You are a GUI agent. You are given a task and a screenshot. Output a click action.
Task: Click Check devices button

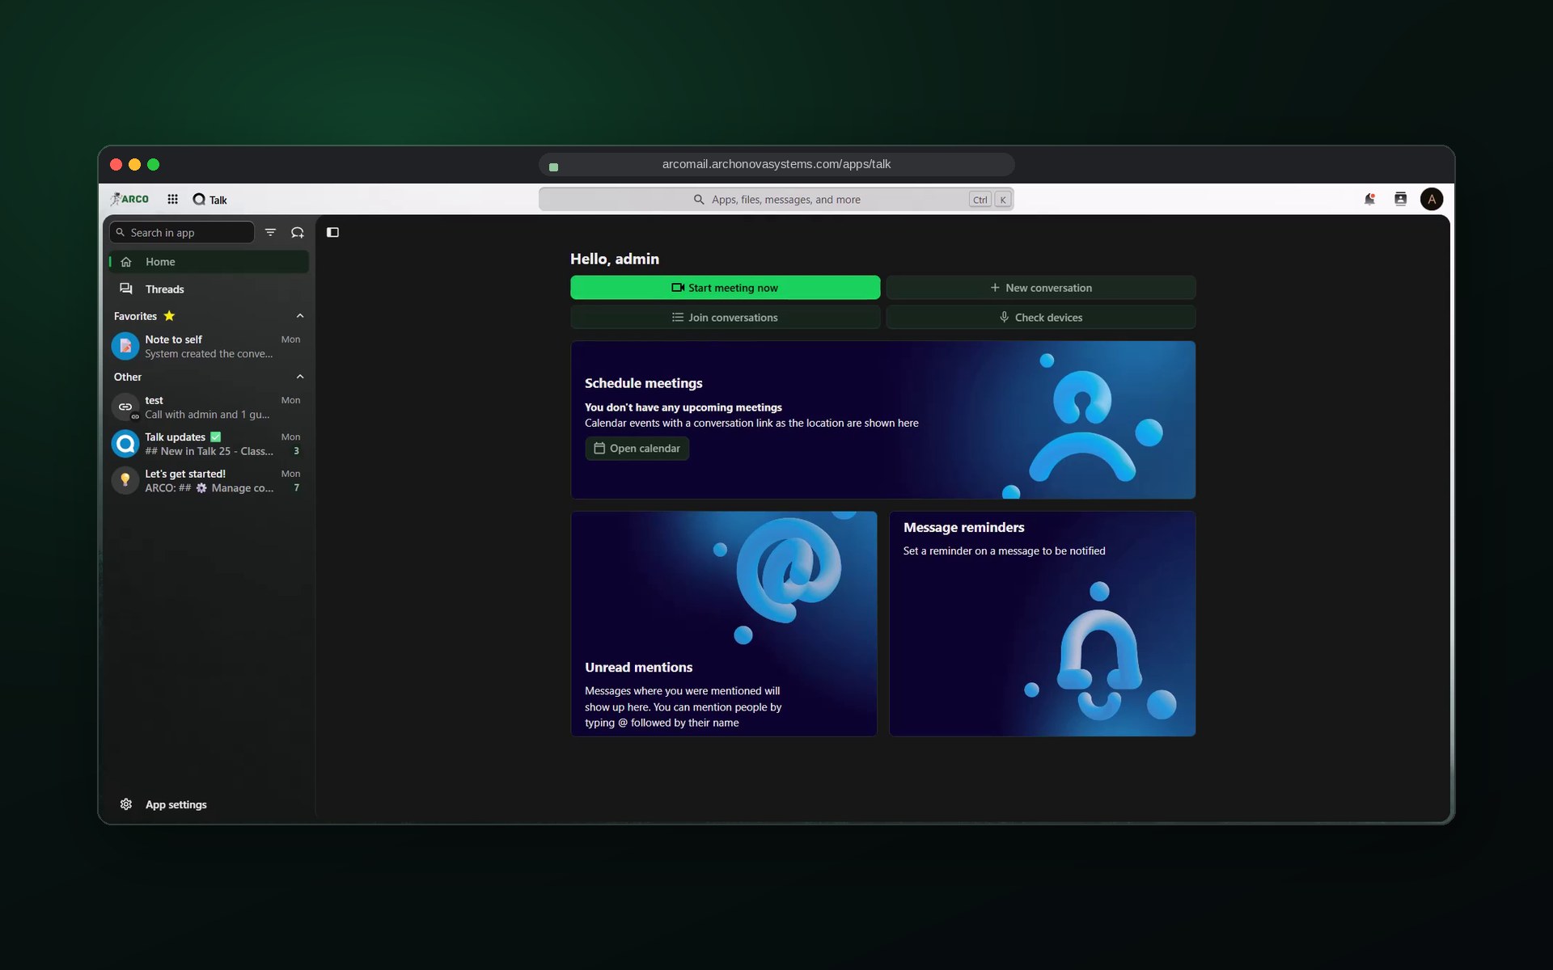(x=1040, y=318)
